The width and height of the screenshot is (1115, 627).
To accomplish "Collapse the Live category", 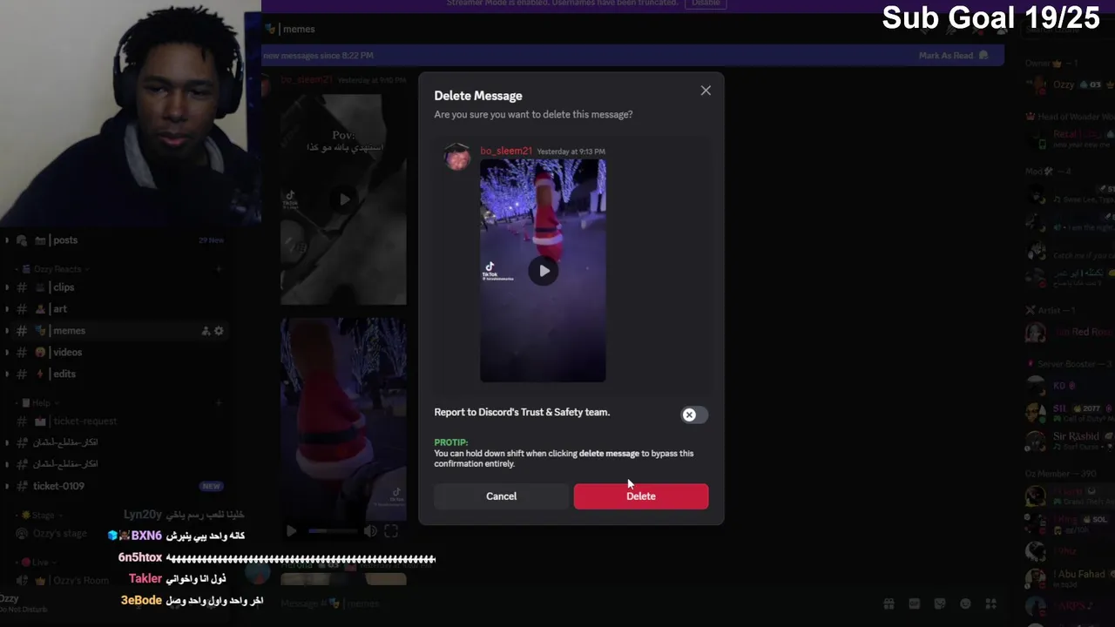I will point(36,563).
